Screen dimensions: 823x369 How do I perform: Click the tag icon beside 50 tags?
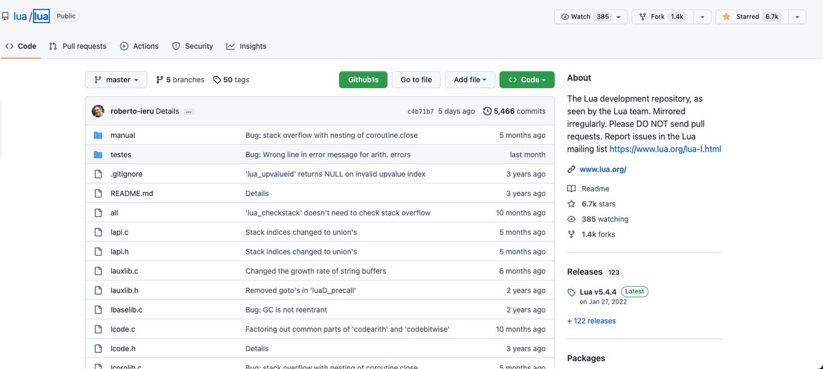click(x=217, y=80)
